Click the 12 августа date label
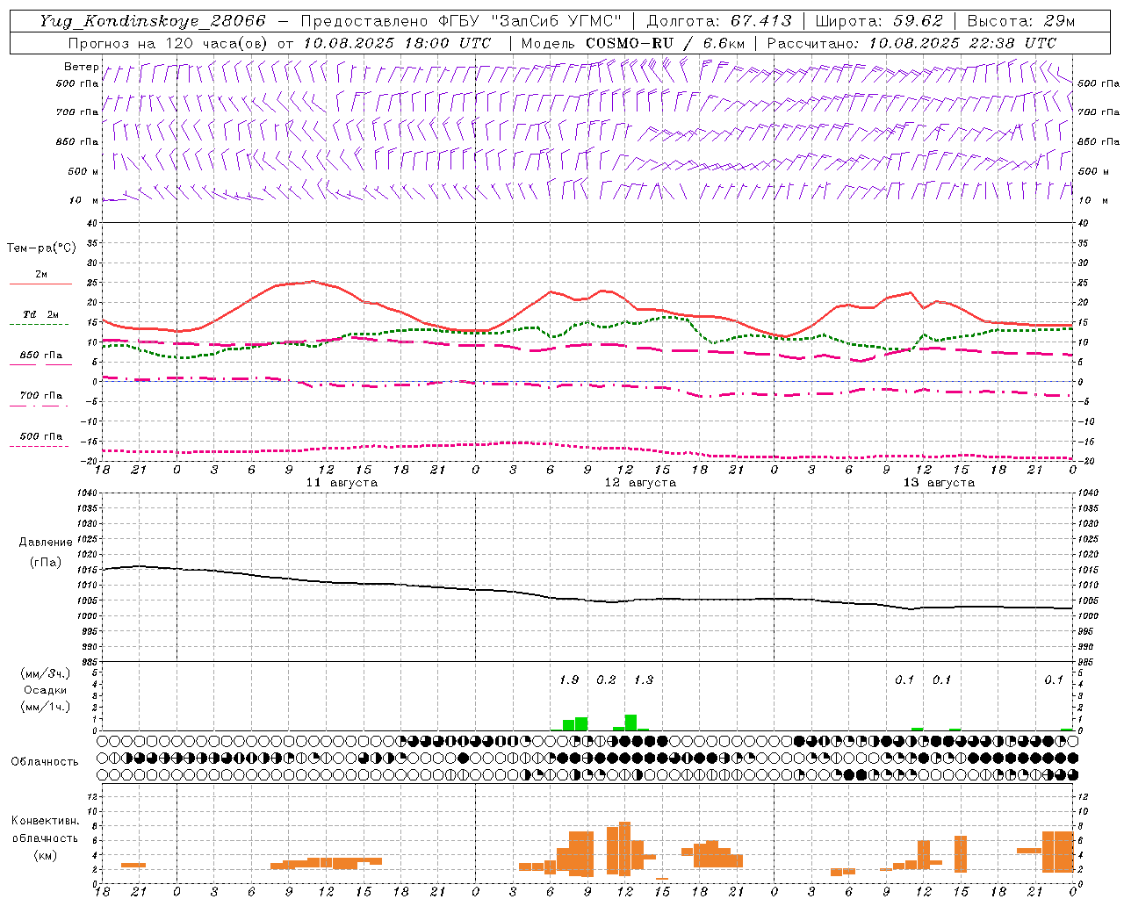The width and height of the screenshot is (1124, 899). pyautogui.click(x=640, y=483)
